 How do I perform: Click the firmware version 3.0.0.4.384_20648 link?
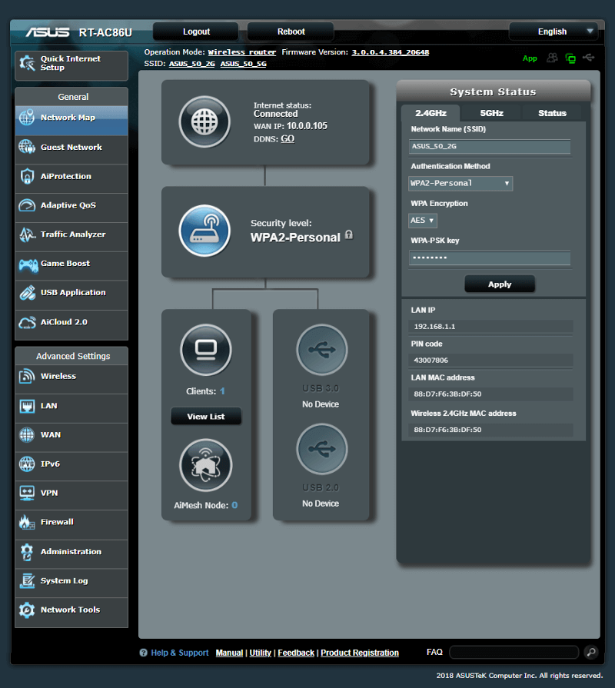click(x=391, y=52)
